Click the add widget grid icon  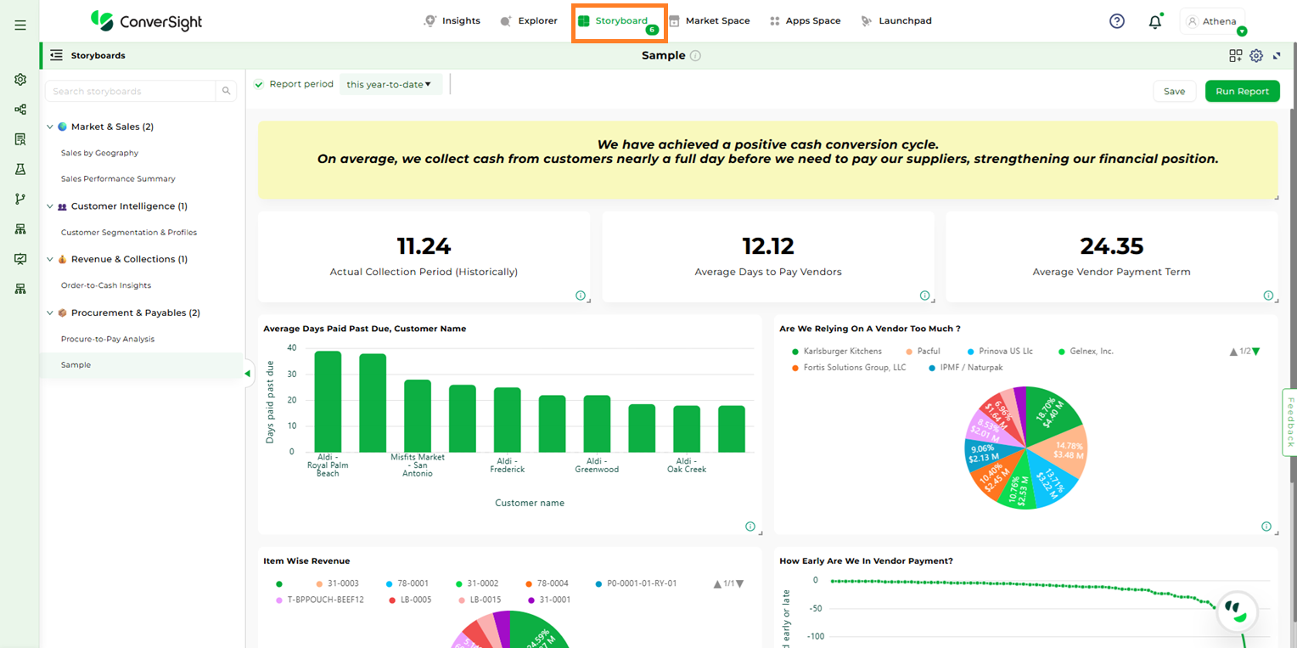click(x=1235, y=56)
